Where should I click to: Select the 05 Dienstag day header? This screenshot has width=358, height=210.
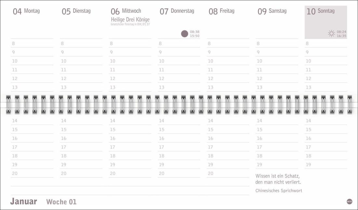pos(76,11)
